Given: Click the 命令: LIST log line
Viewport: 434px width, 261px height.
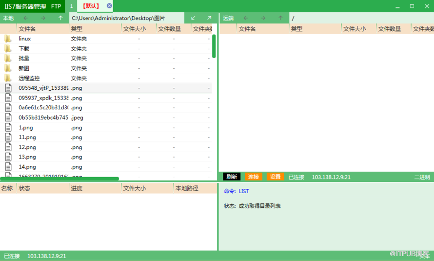Looking at the screenshot, I should (x=237, y=191).
